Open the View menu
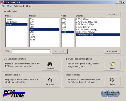 click(9, 6)
